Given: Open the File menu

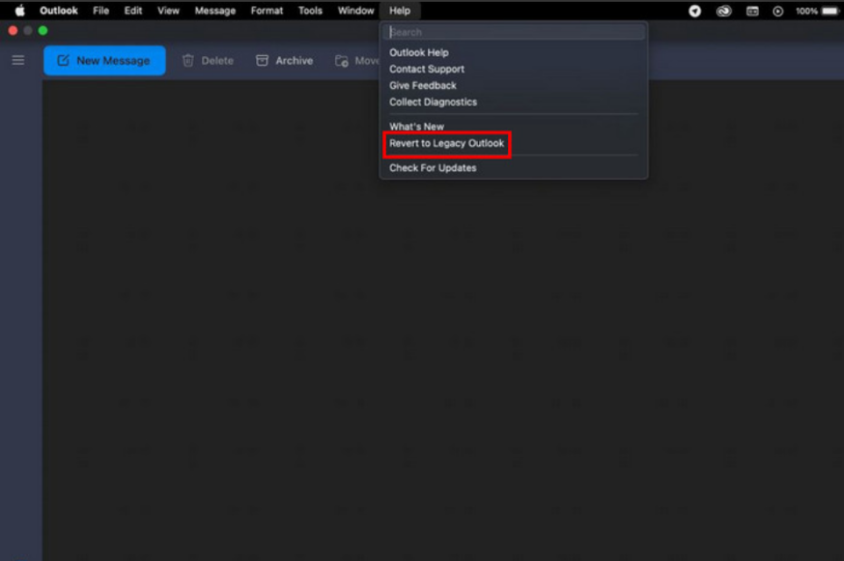Looking at the screenshot, I should [x=101, y=11].
